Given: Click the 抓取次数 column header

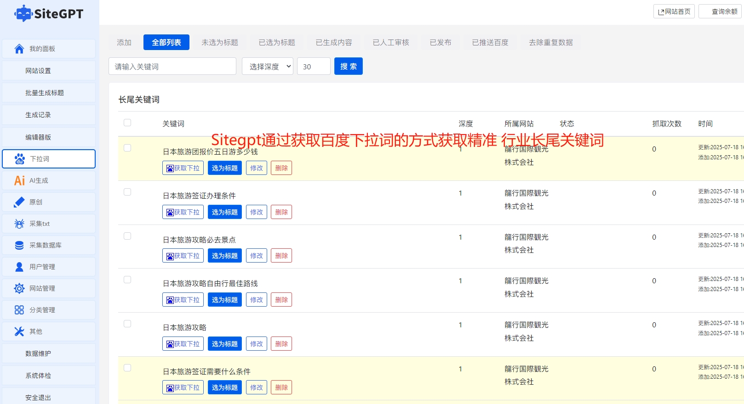Looking at the screenshot, I should 667,123.
